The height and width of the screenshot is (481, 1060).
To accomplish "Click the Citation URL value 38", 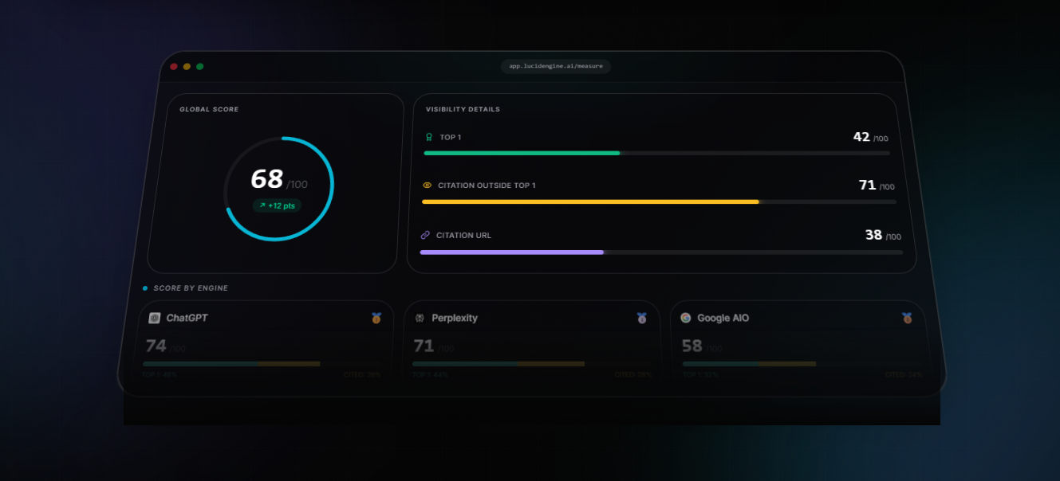I will coord(873,235).
